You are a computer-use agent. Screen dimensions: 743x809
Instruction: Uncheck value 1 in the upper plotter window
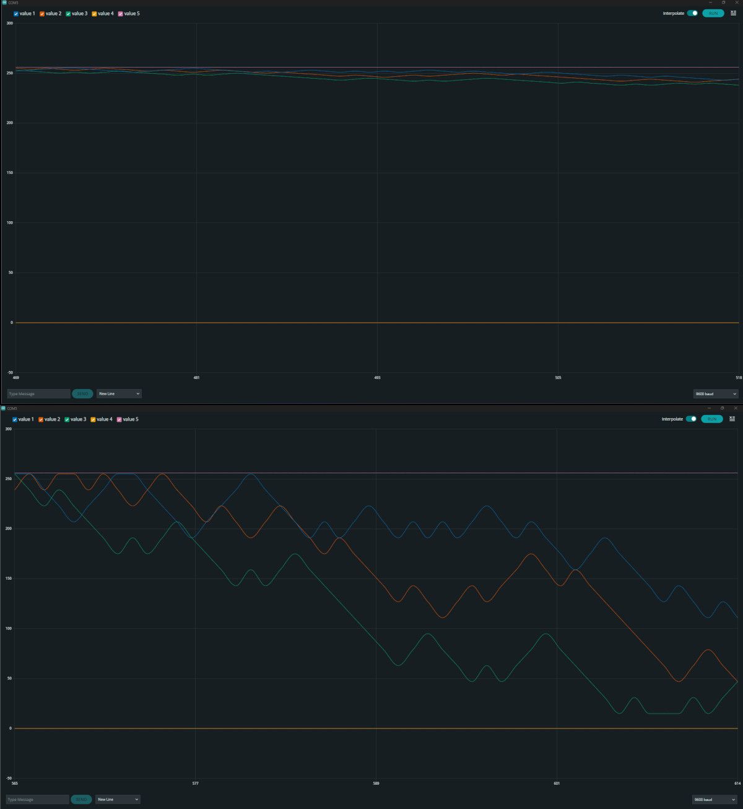[x=16, y=14]
